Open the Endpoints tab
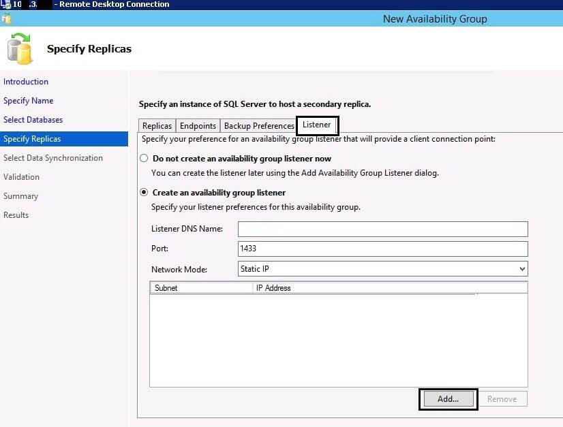Image resolution: width=563 pixels, height=427 pixels. pos(198,126)
